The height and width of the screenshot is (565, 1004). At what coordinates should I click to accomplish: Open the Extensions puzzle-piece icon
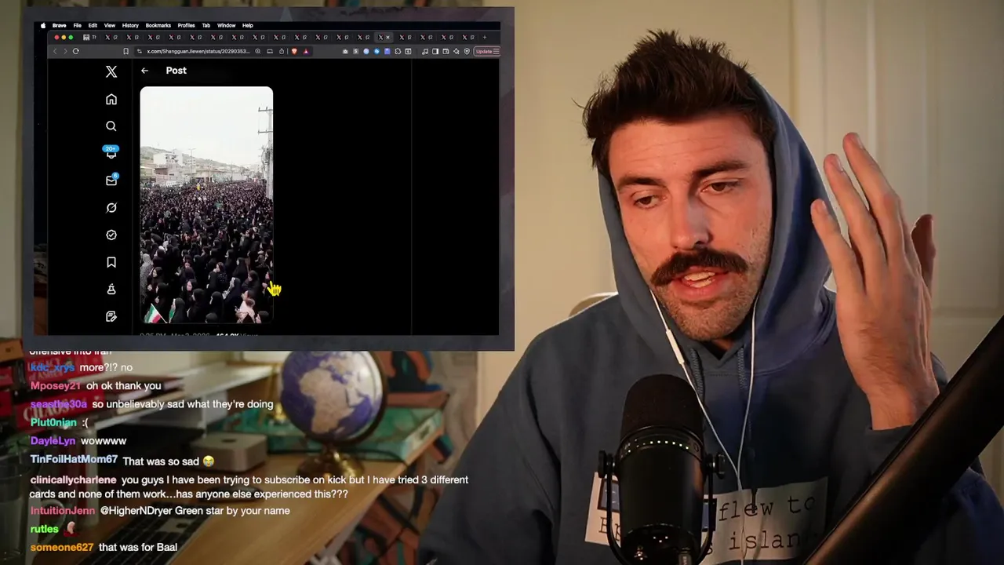point(398,51)
